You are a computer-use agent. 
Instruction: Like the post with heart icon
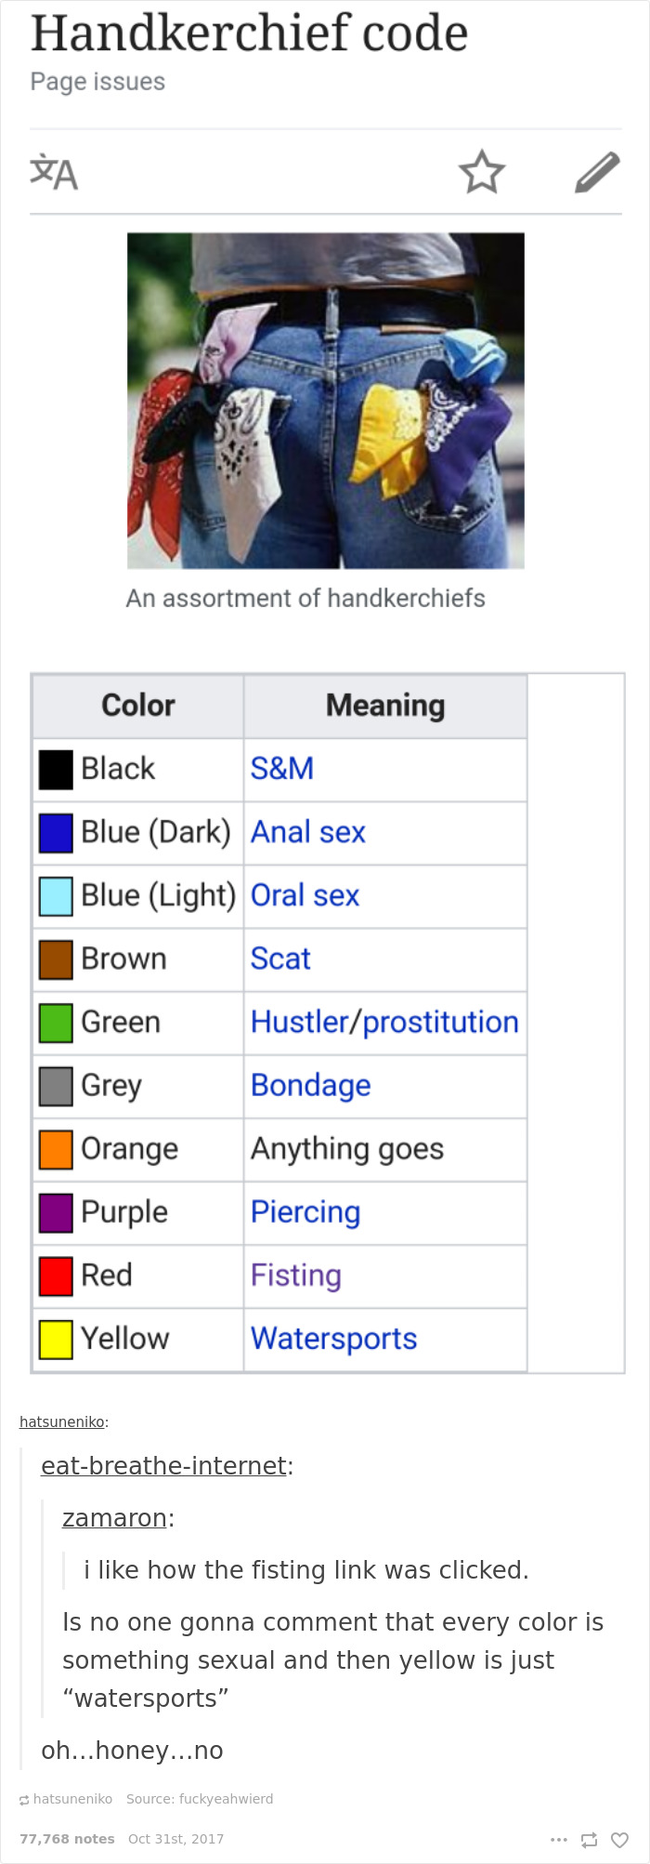(x=619, y=1839)
